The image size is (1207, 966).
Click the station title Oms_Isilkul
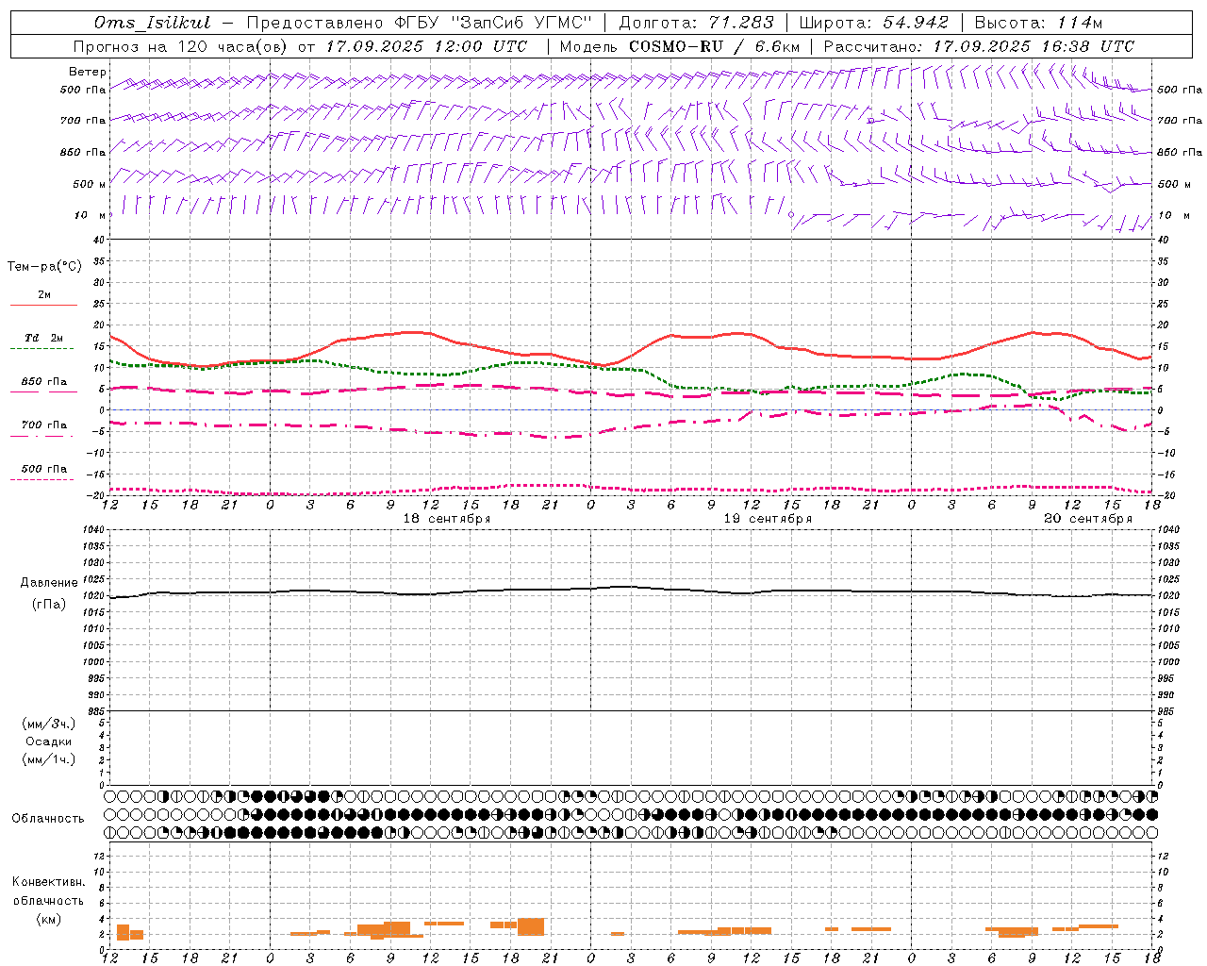(x=153, y=23)
